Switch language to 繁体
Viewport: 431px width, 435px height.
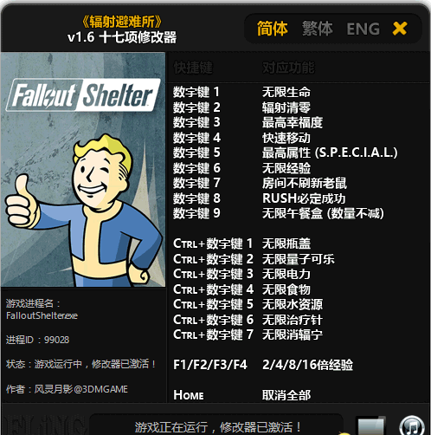tap(318, 29)
